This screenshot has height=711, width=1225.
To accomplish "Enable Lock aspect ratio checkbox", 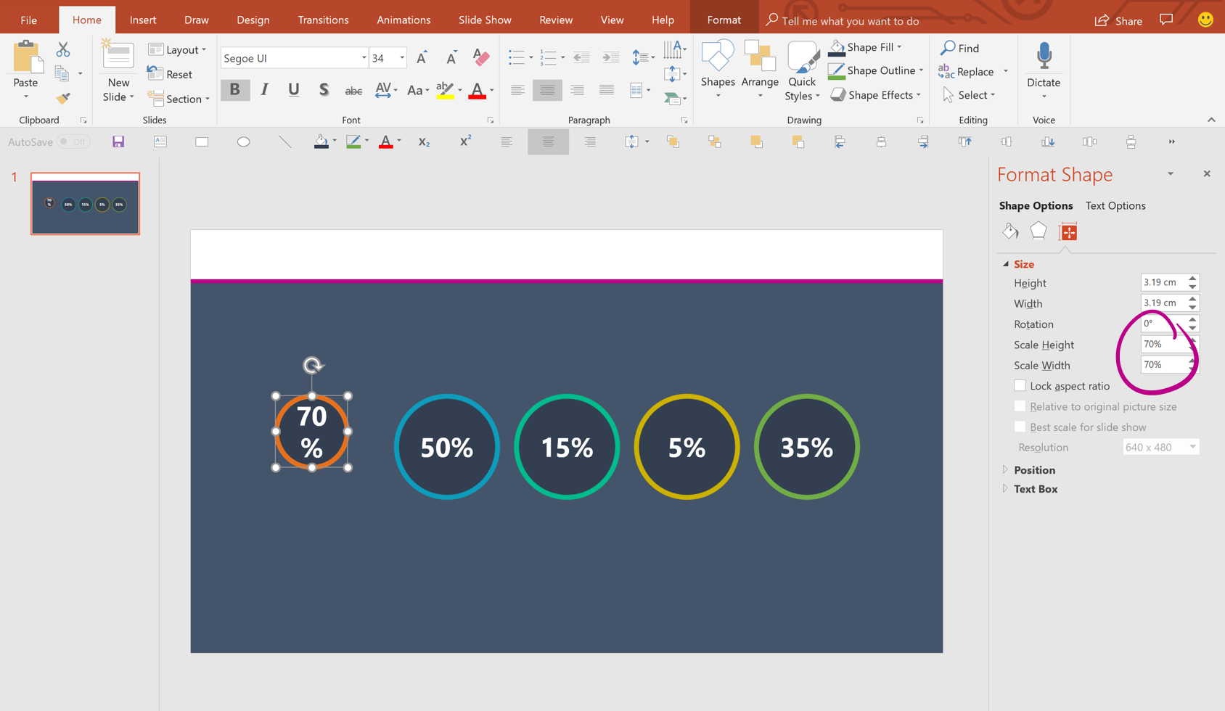I will coord(1020,385).
